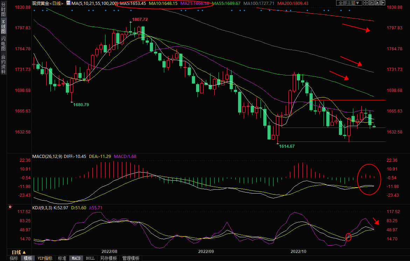Click the 管理模板 button

[x=131, y=258]
